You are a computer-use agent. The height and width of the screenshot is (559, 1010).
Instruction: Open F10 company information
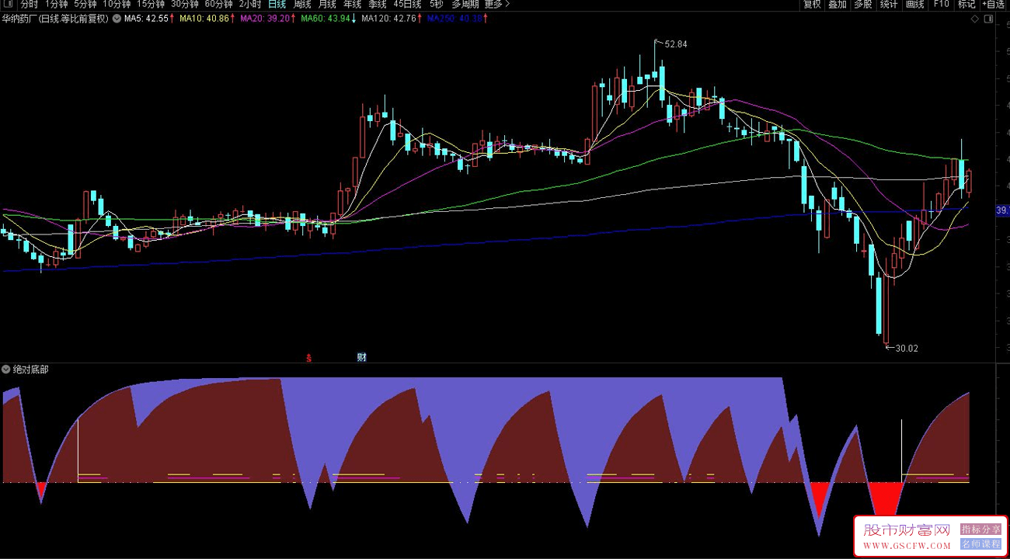click(941, 5)
